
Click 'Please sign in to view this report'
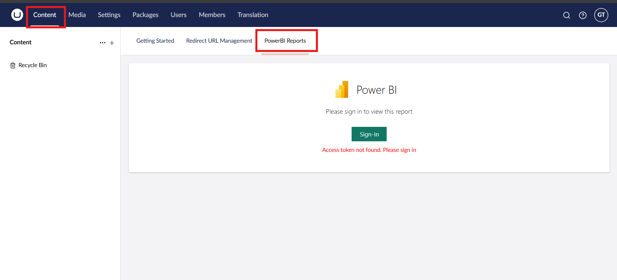point(369,111)
